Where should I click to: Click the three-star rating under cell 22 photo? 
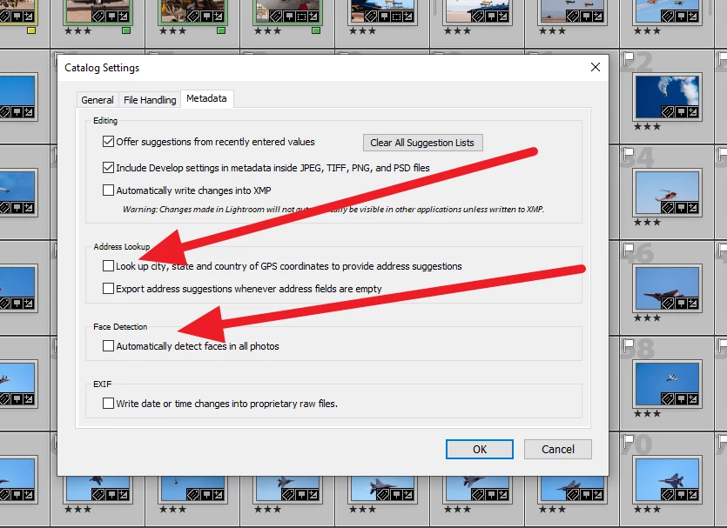pos(647,126)
